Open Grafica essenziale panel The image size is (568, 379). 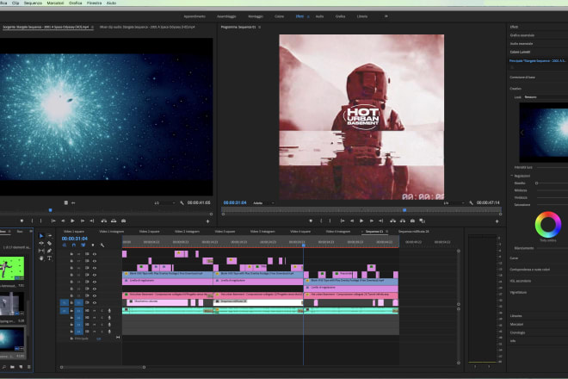(x=522, y=35)
